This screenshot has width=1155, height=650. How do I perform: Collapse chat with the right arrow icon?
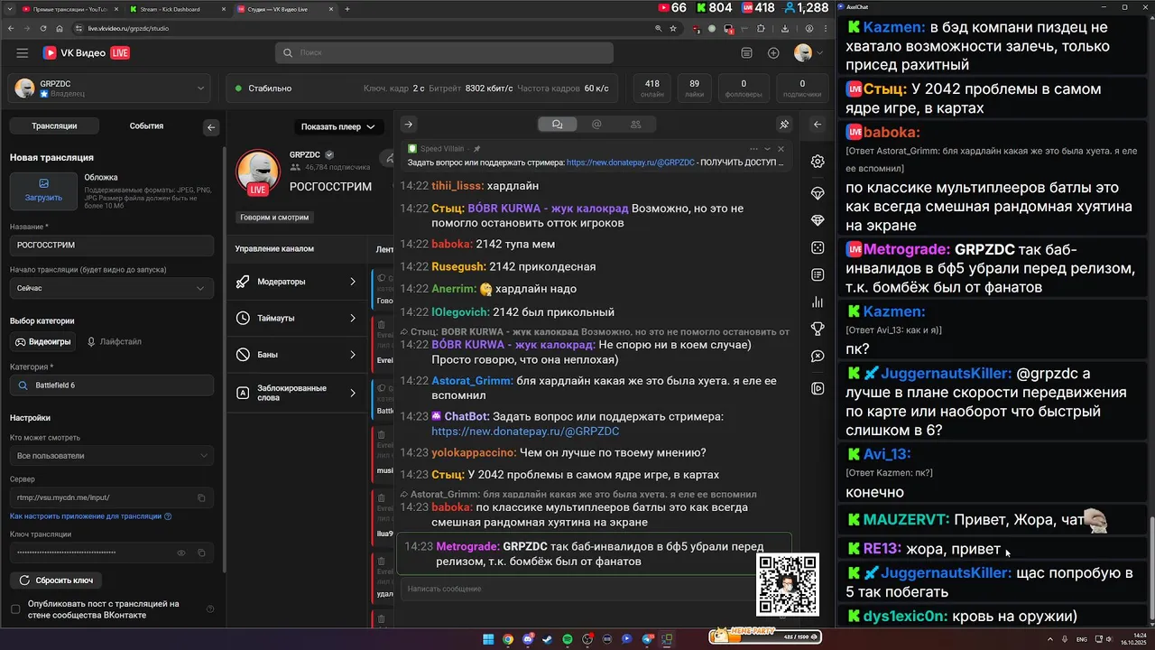[x=408, y=125]
